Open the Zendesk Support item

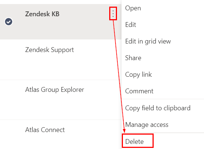coord(50,50)
